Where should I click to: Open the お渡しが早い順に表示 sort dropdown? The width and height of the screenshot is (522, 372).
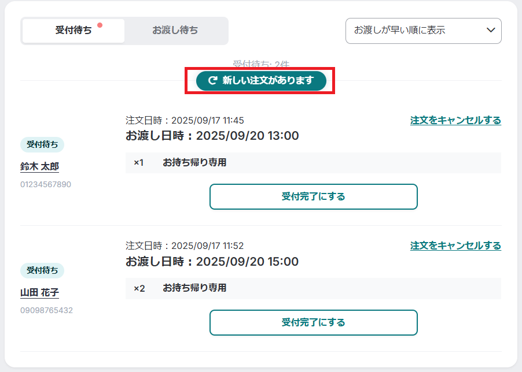click(x=423, y=31)
